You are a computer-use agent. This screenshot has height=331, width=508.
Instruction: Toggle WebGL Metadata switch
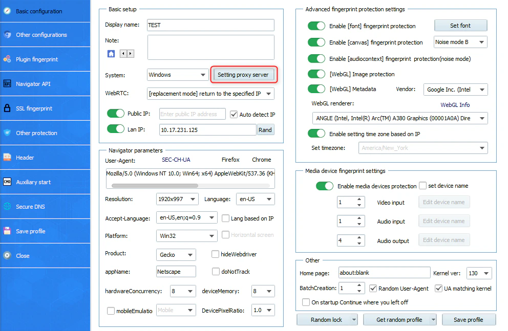click(316, 89)
